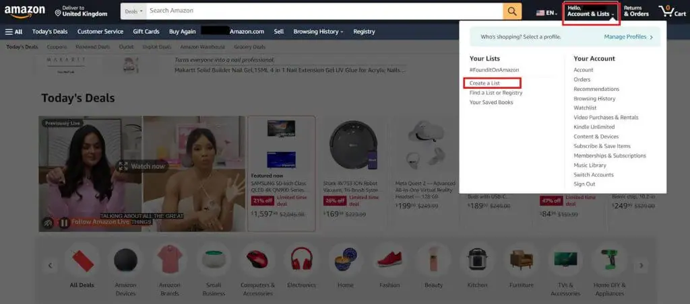Open Subscribe & Save Items link

602,146
